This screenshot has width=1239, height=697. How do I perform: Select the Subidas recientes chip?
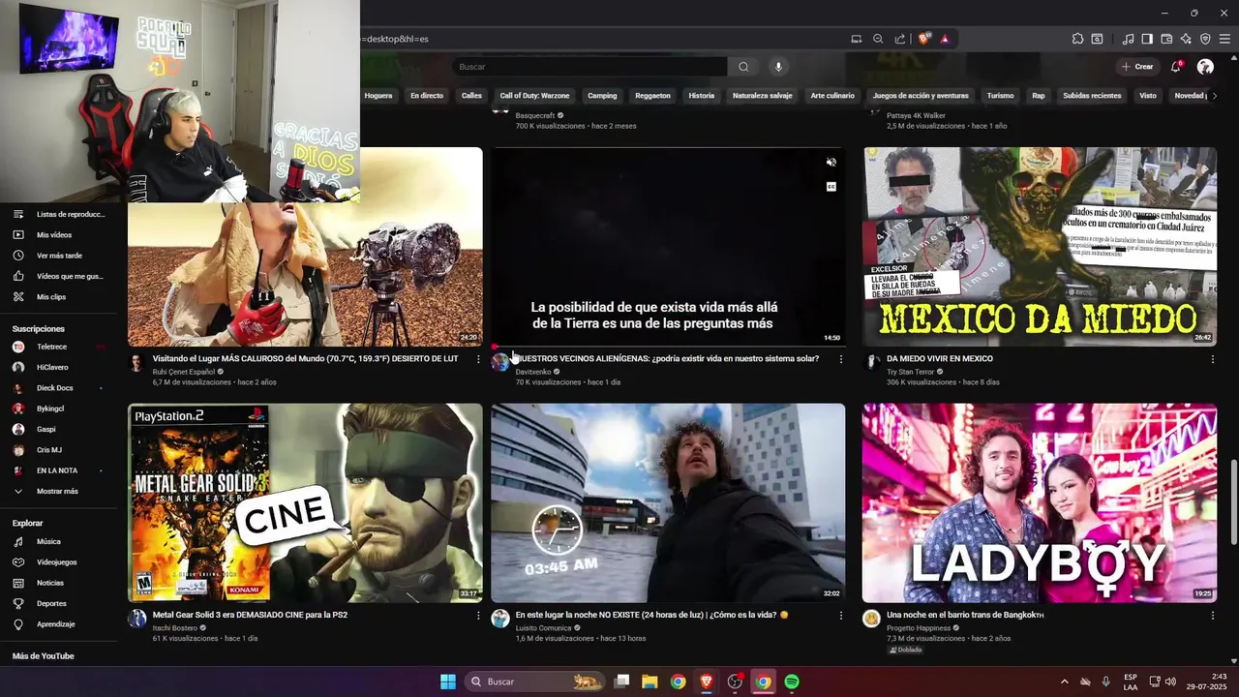[1092, 96]
